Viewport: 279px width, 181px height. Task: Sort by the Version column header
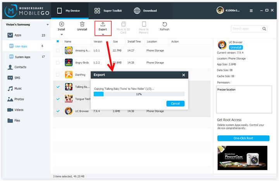pos(98,41)
